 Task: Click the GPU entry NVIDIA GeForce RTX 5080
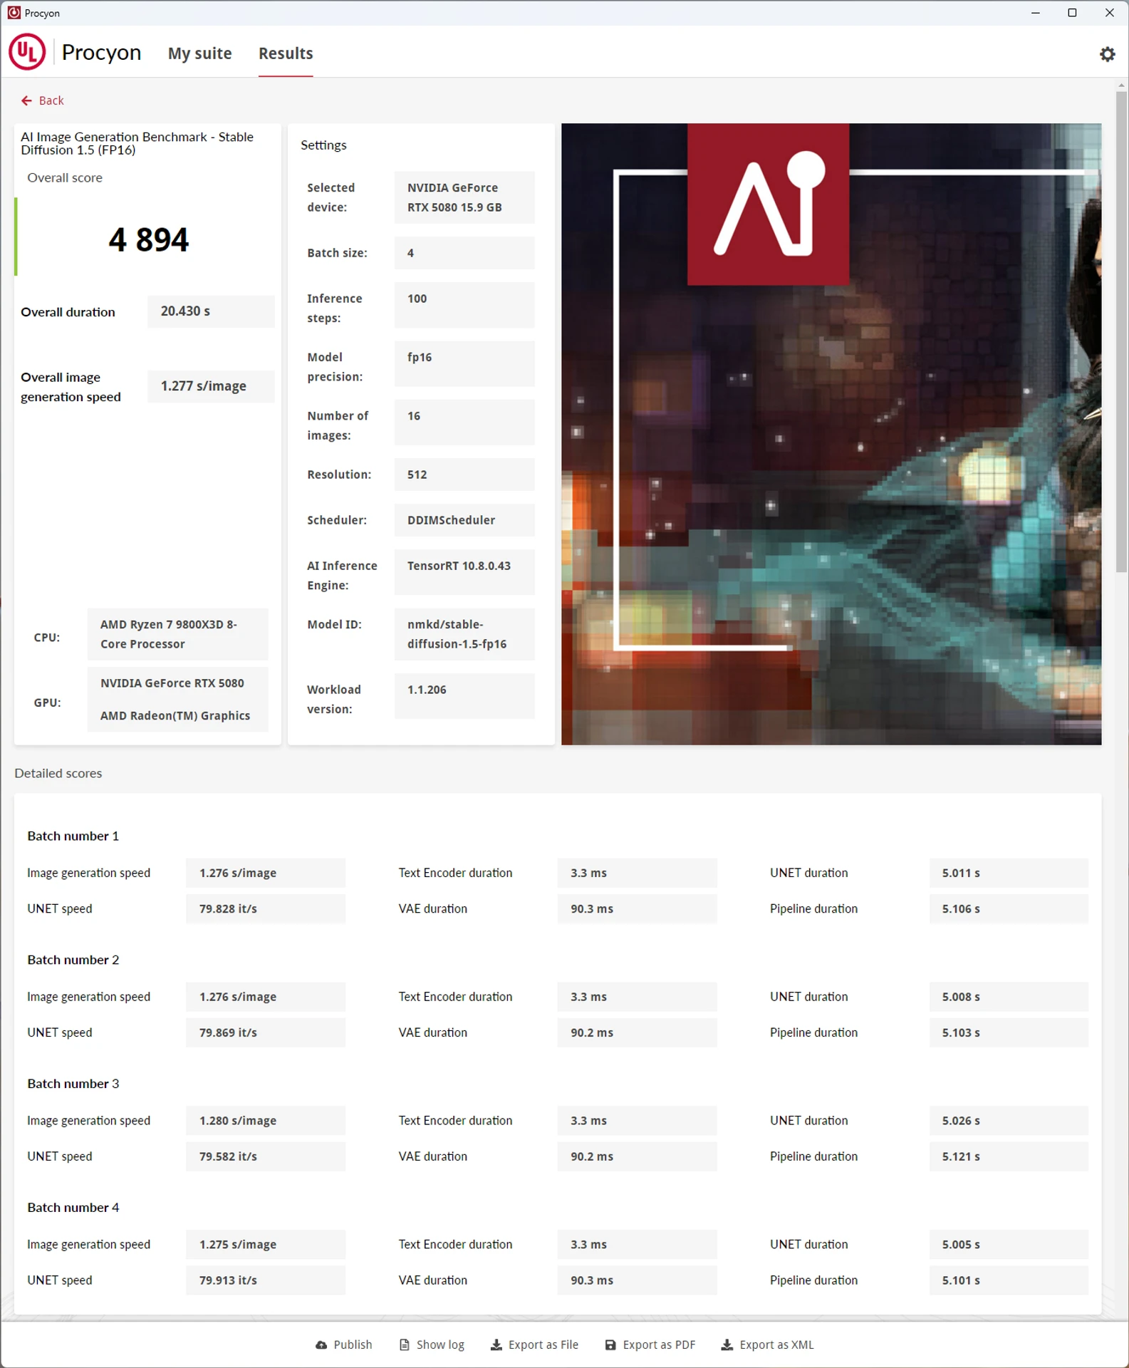(172, 683)
